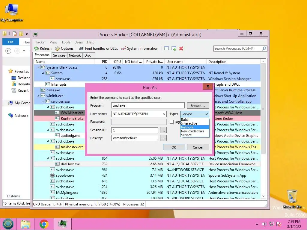The image size is (307, 230).
Task: Toggle the checkbox beside Type dropdown list
Action: pos(172,122)
